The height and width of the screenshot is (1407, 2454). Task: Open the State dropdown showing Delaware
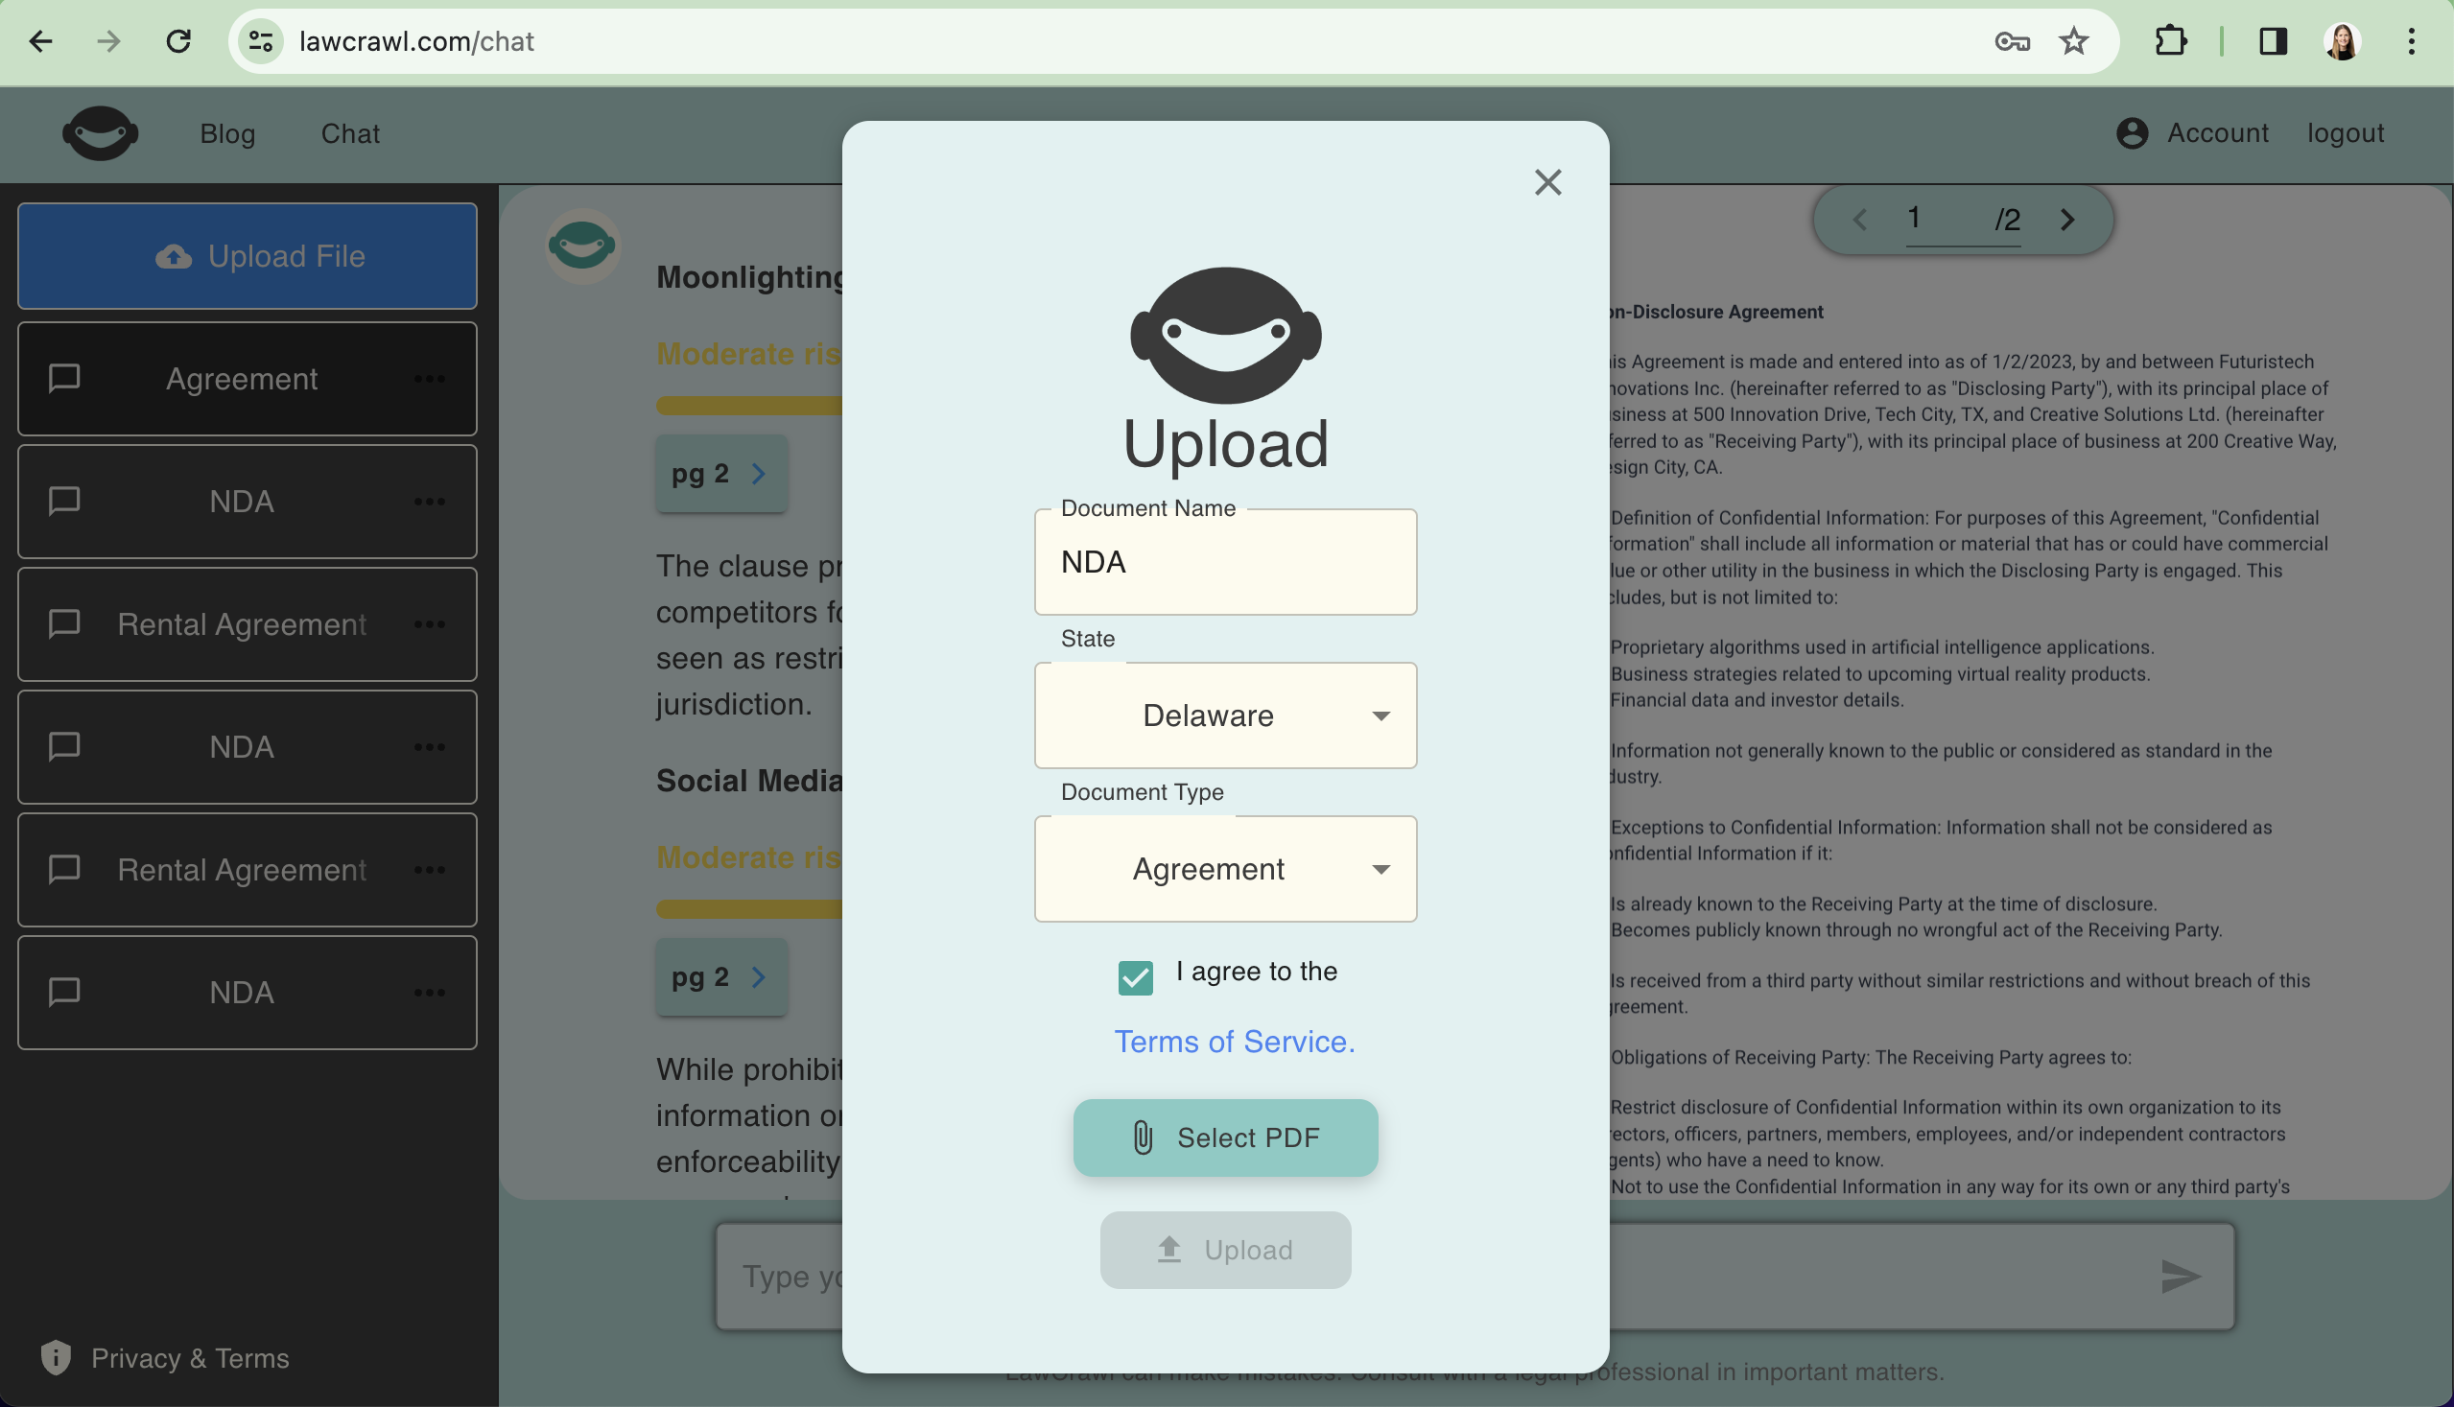pyautogui.click(x=1224, y=715)
